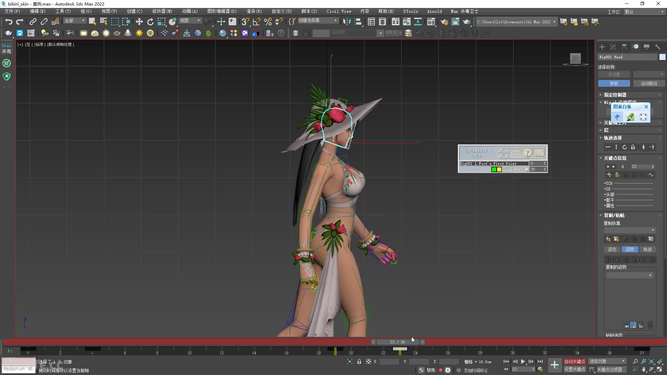Open the 选定对象 key filter dropdown
667x375 pixels.
607,361
